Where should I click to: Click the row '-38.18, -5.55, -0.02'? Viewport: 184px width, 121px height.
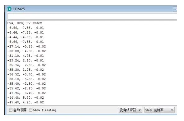coord(26,79)
